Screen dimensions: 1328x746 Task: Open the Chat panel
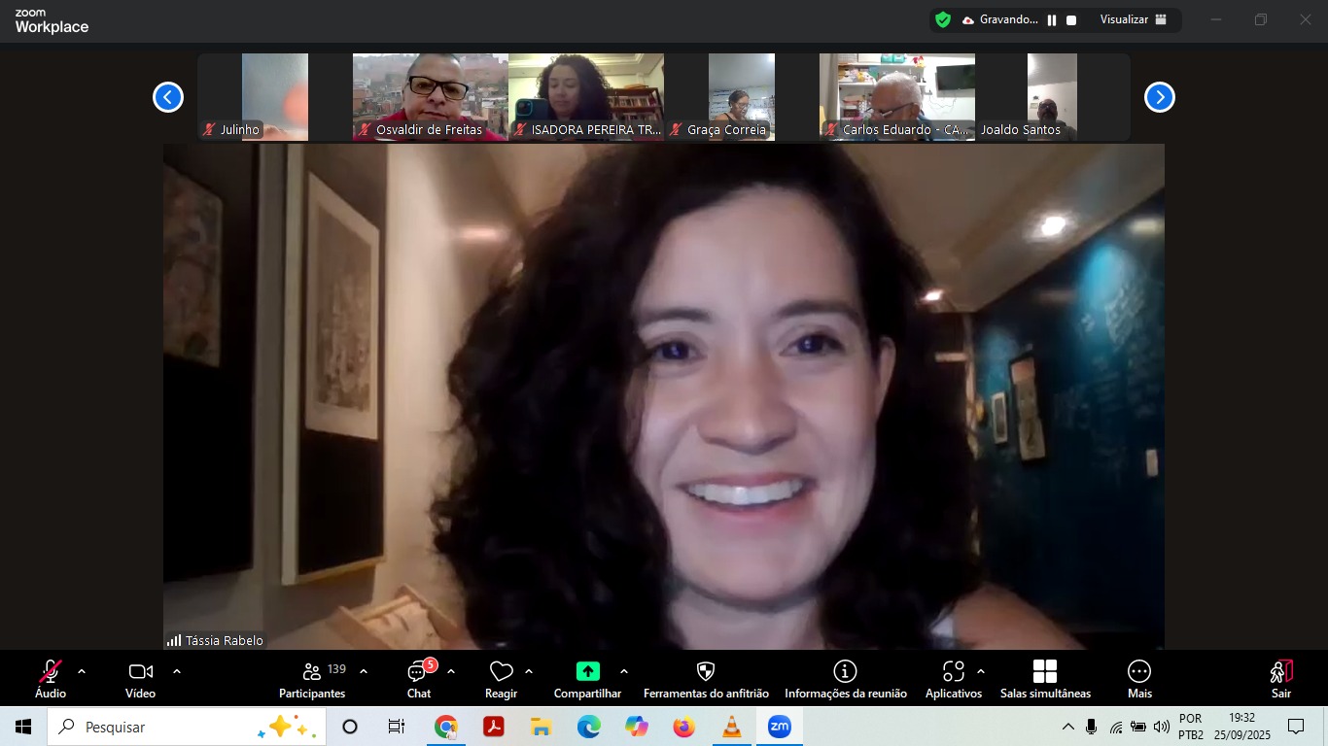coord(419,678)
